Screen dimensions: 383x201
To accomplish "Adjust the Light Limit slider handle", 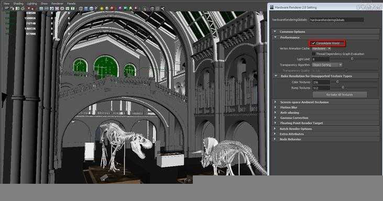I will coord(352,59).
